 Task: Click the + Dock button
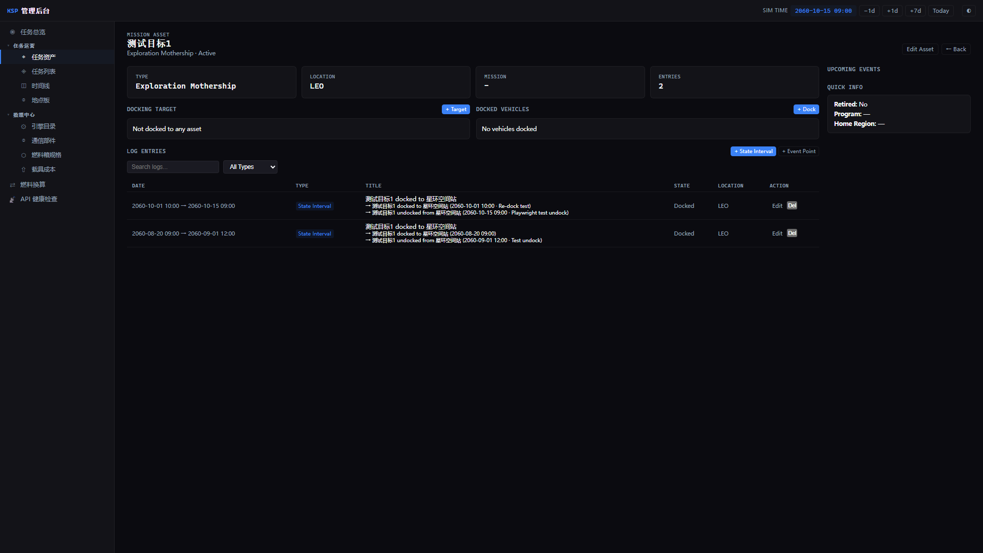click(806, 110)
